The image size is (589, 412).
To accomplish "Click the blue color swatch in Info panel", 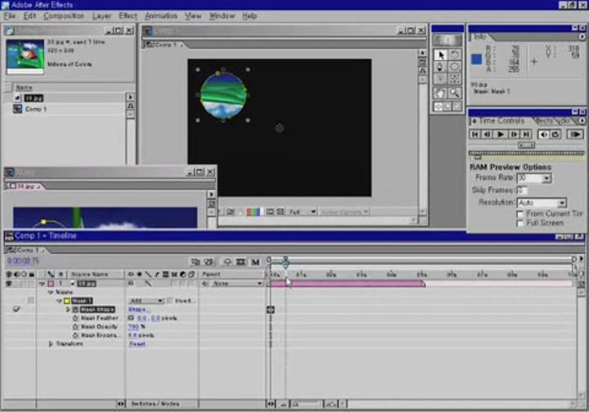I will tap(476, 60).
